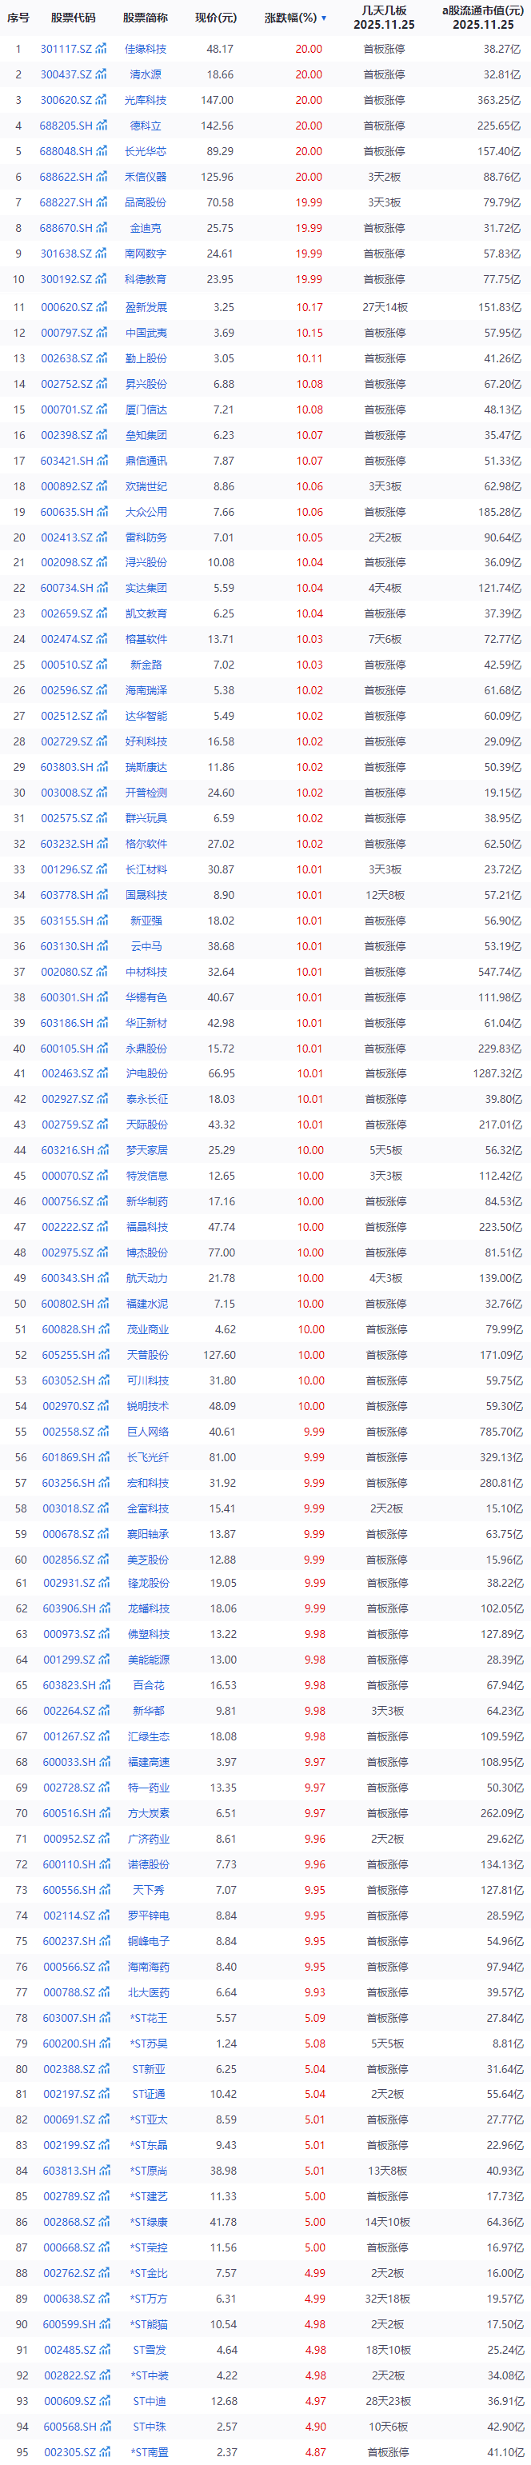The width and height of the screenshot is (531, 2465).
Task: Click the chart icon for 002305.SZ
Action: 102,2452
